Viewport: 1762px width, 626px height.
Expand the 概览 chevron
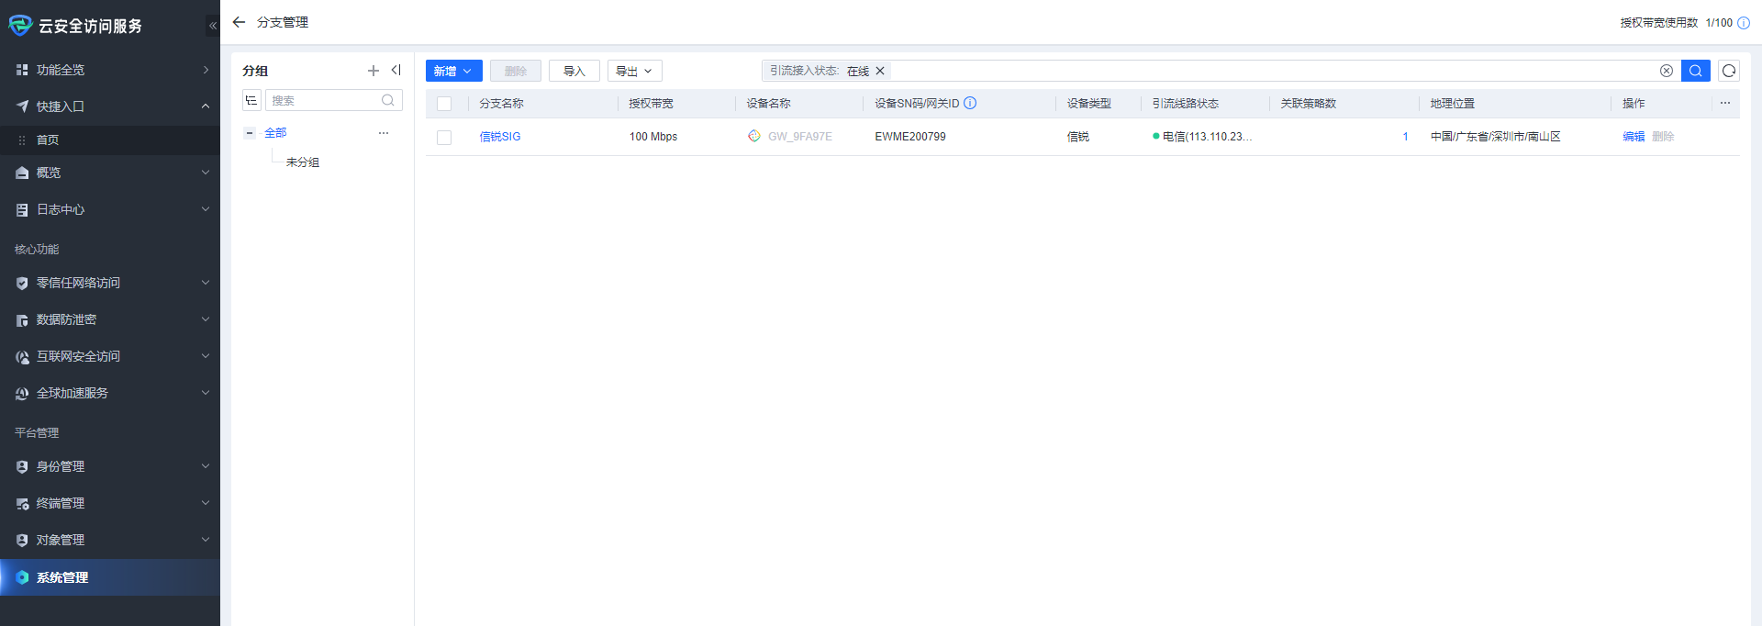click(206, 173)
